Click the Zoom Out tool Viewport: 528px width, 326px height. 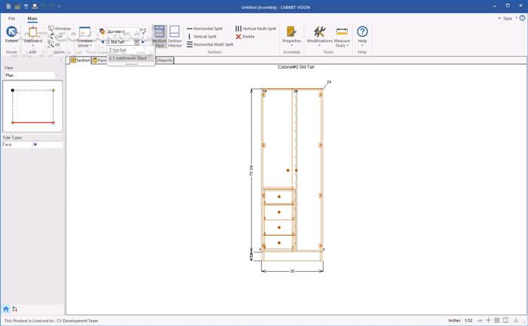55,37
